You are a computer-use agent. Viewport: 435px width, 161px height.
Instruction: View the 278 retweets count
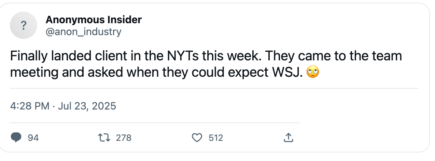(124, 138)
